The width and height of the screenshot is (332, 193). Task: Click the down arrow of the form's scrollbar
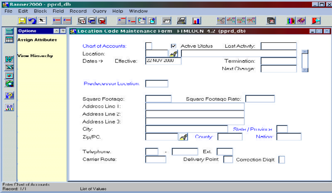pos(305,70)
